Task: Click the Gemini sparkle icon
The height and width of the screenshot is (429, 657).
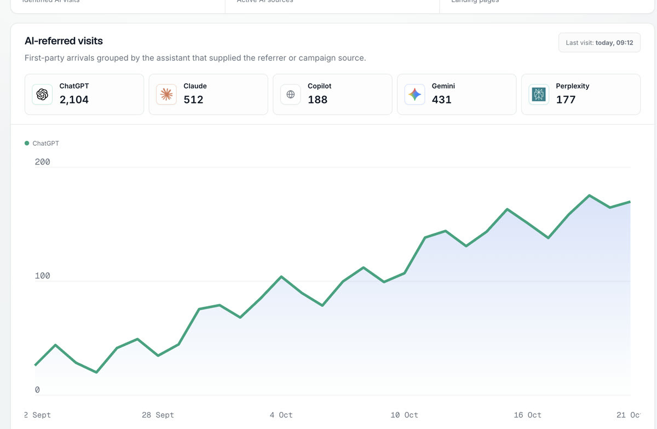Action: coord(414,94)
